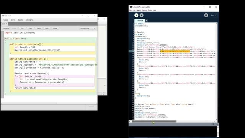Viewport: 245px width, 138px height.
Task: Open the Help menu in Processing
Action: pyautogui.click(x=154, y=10)
